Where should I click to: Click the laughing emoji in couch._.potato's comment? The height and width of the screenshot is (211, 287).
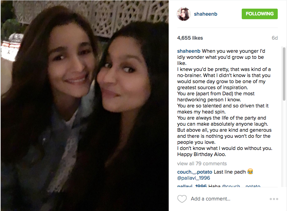point(250,171)
